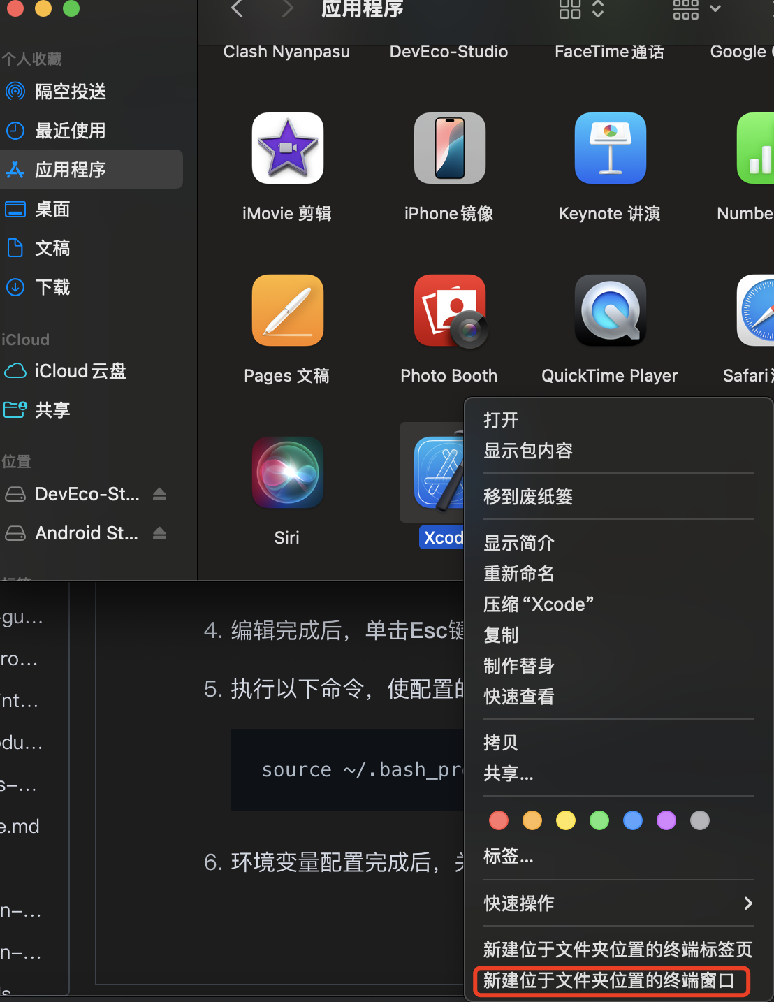Toggle the view mode up-down chevron
The image size is (774, 1002).
pyautogui.click(x=598, y=9)
